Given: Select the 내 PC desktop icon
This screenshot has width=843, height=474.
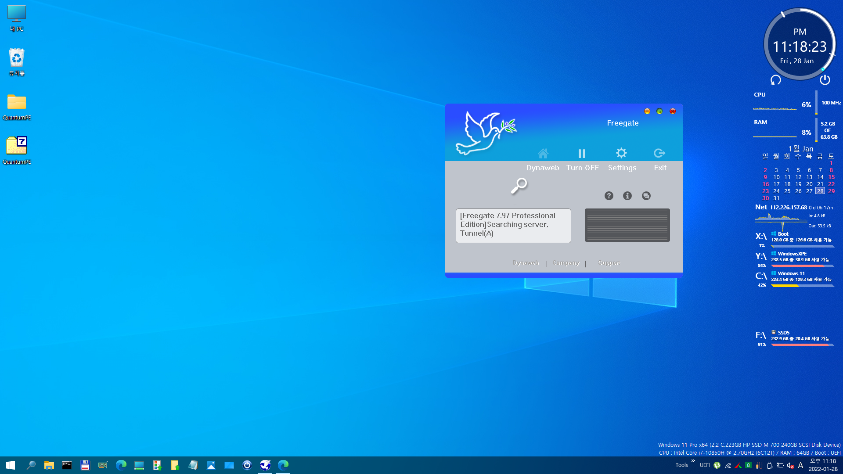Looking at the screenshot, I should coord(17,18).
